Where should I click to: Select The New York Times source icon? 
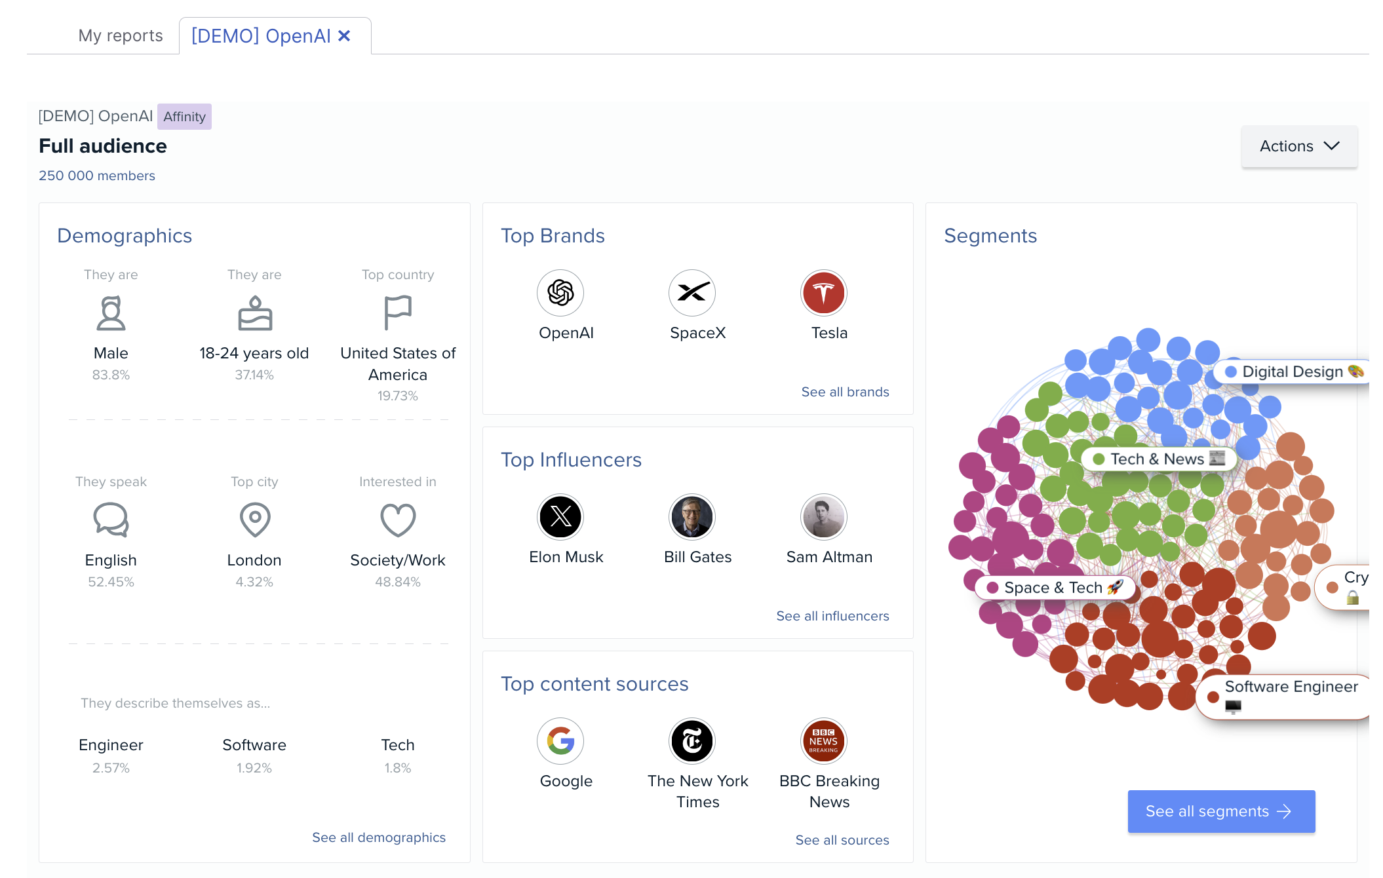point(692,741)
